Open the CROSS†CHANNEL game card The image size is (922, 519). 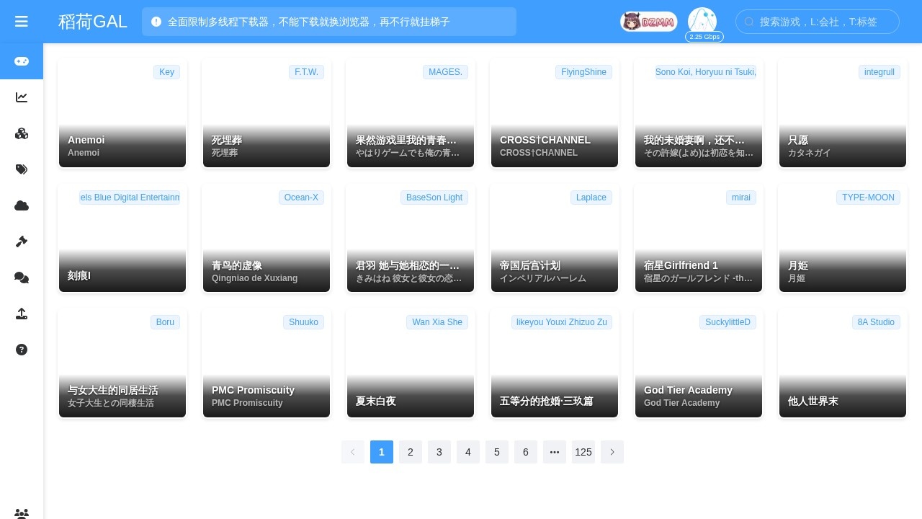coord(555,113)
